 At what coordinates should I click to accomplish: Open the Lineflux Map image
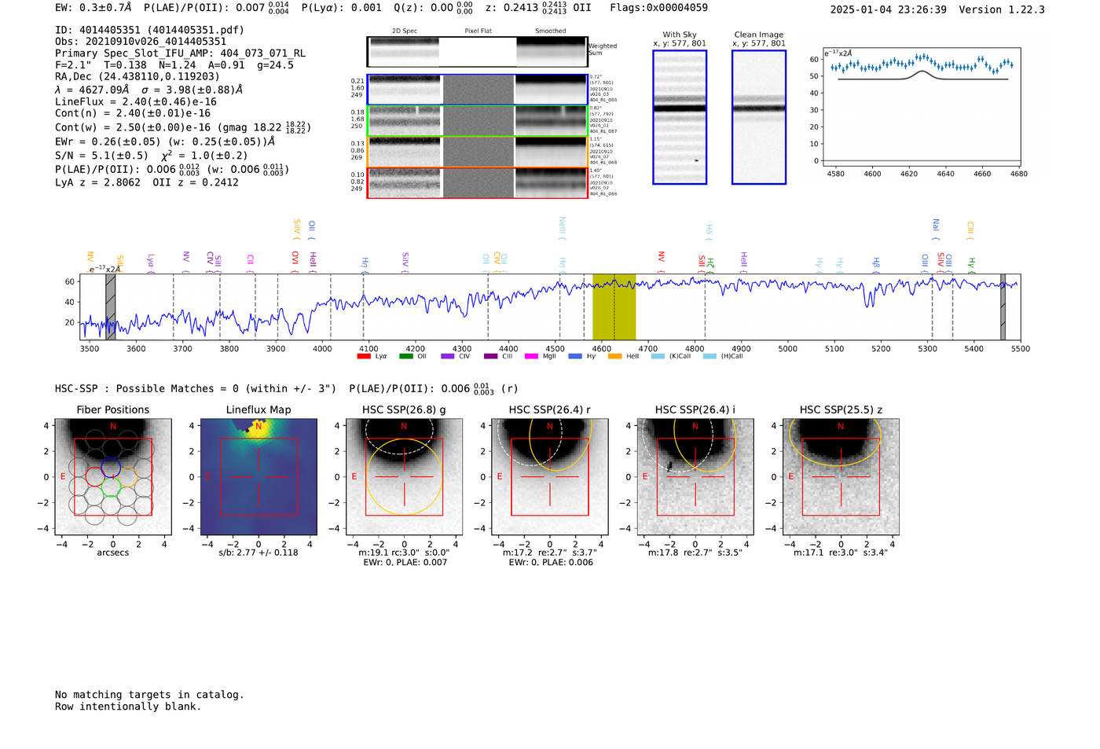[258, 477]
